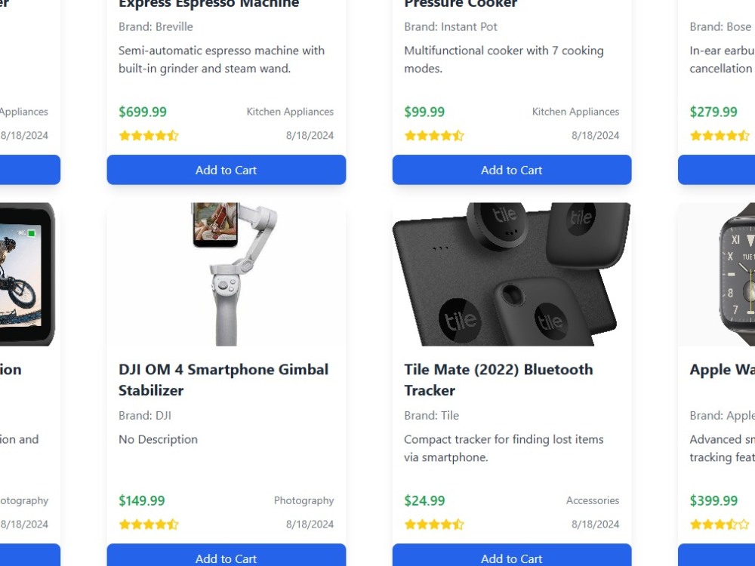Add Tile Mate Bluetooth Tracker to cart

coord(512,555)
